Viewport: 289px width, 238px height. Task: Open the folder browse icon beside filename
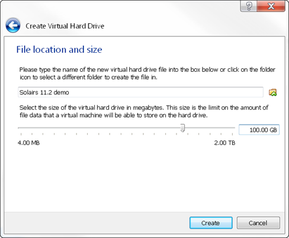[273, 93]
